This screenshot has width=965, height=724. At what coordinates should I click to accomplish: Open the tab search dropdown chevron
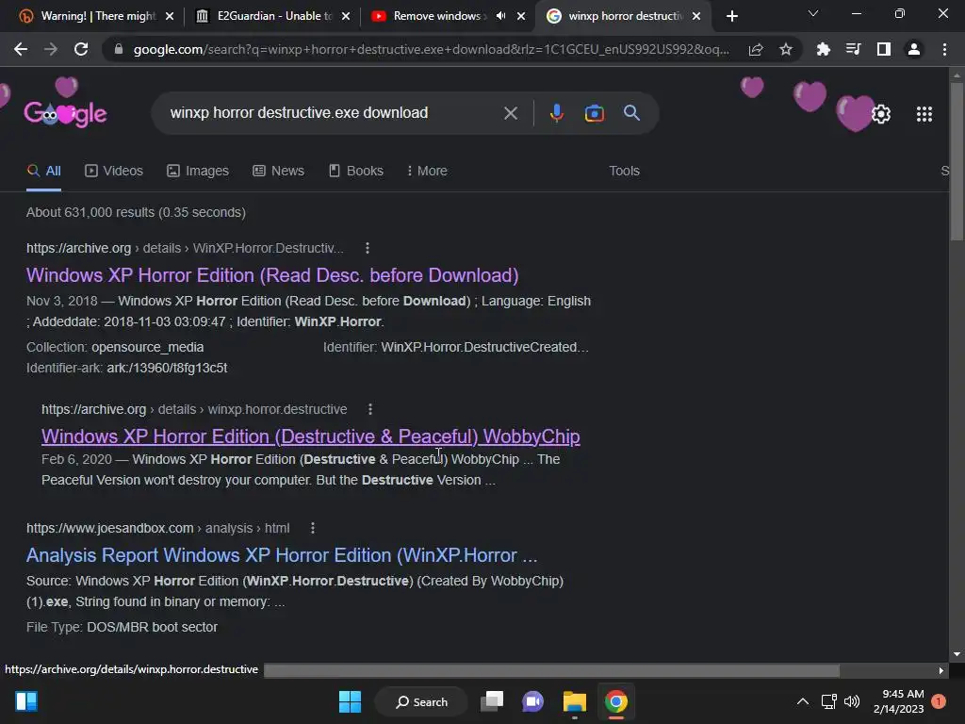(x=813, y=13)
